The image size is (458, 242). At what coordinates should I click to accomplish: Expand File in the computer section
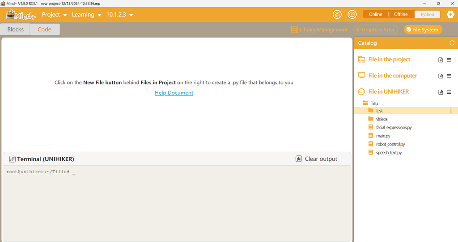coord(393,76)
